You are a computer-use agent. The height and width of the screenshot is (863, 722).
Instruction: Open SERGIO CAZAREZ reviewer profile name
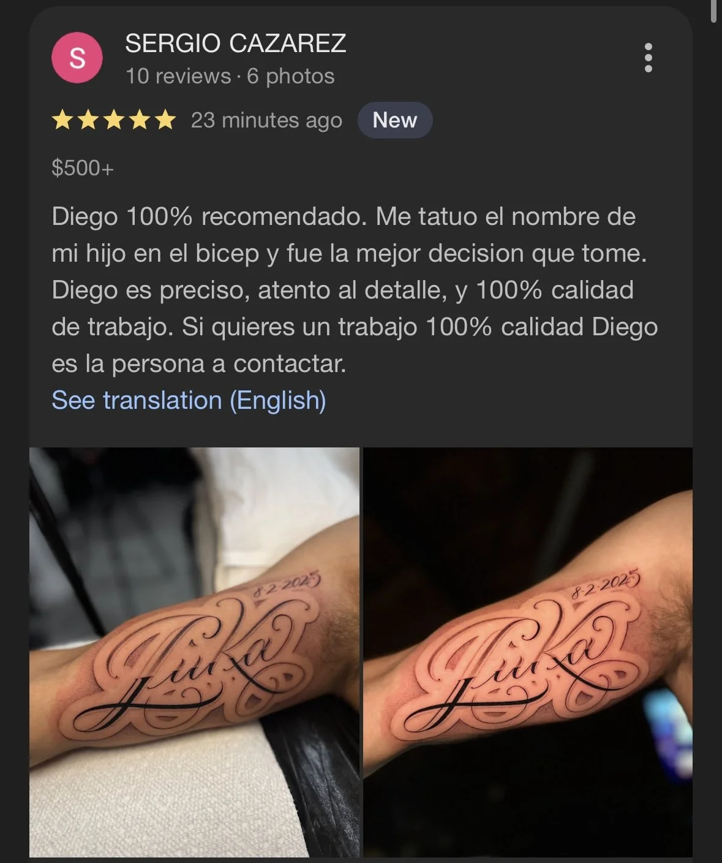(236, 44)
